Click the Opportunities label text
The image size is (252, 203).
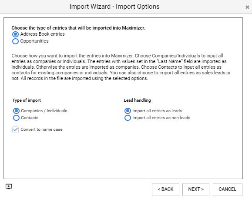click(34, 41)
